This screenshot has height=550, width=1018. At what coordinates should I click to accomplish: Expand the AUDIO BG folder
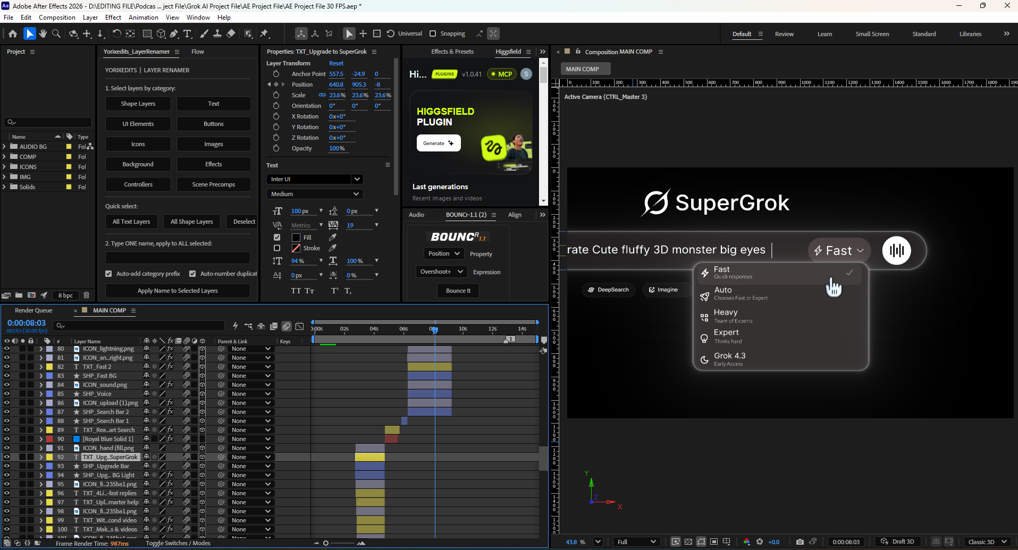pyautogui.click(x=4, y=147)
